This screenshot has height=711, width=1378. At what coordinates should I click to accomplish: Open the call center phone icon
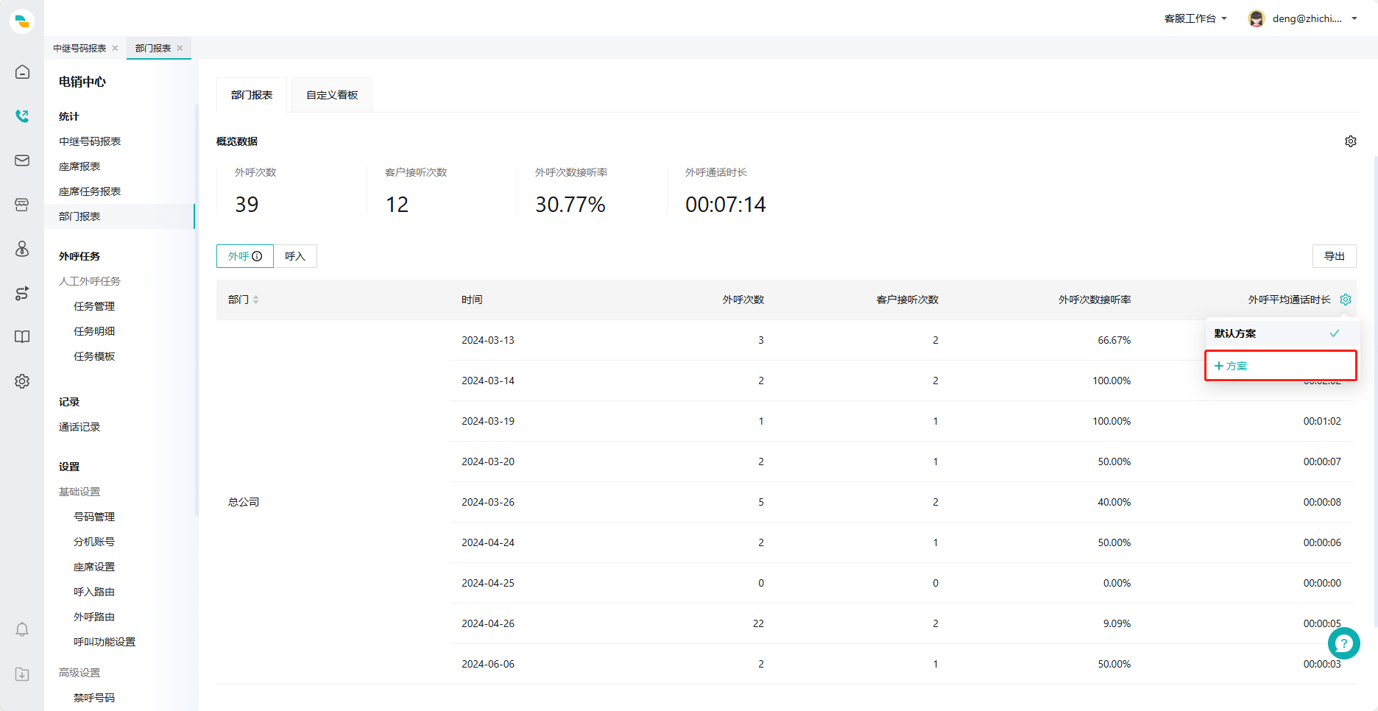coord(22,116)
